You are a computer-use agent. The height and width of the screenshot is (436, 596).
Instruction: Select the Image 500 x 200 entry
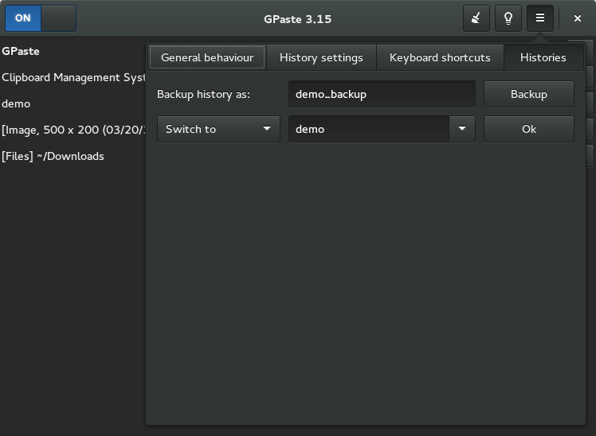tap(73, 130)
